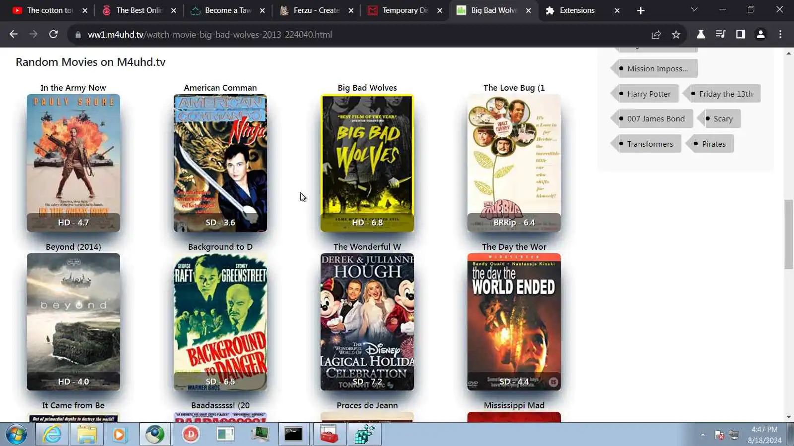This screenshot has height=446, width=794.
Task: Click the globe browser taskbar icon
Action: tap(155, 435)
